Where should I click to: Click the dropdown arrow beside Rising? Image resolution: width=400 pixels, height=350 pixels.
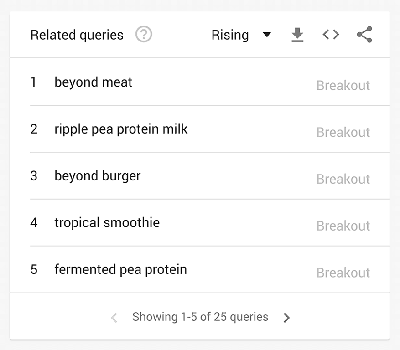pyautogui.click(x=267, y=35)
